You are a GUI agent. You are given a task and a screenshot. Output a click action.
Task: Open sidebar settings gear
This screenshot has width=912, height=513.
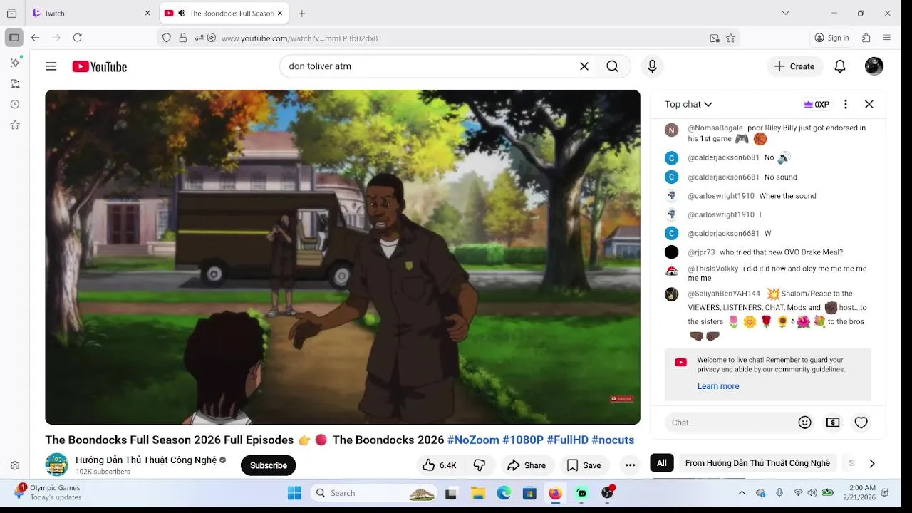(15, 466)
